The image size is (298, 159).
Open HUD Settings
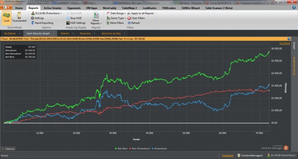[76, 23]
